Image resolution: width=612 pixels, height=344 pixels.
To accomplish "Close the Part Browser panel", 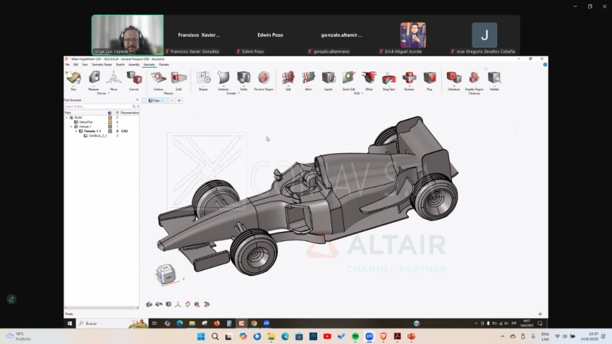I will [137, 100].
